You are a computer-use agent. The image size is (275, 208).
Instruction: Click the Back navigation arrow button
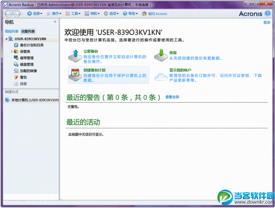point(8,14)
